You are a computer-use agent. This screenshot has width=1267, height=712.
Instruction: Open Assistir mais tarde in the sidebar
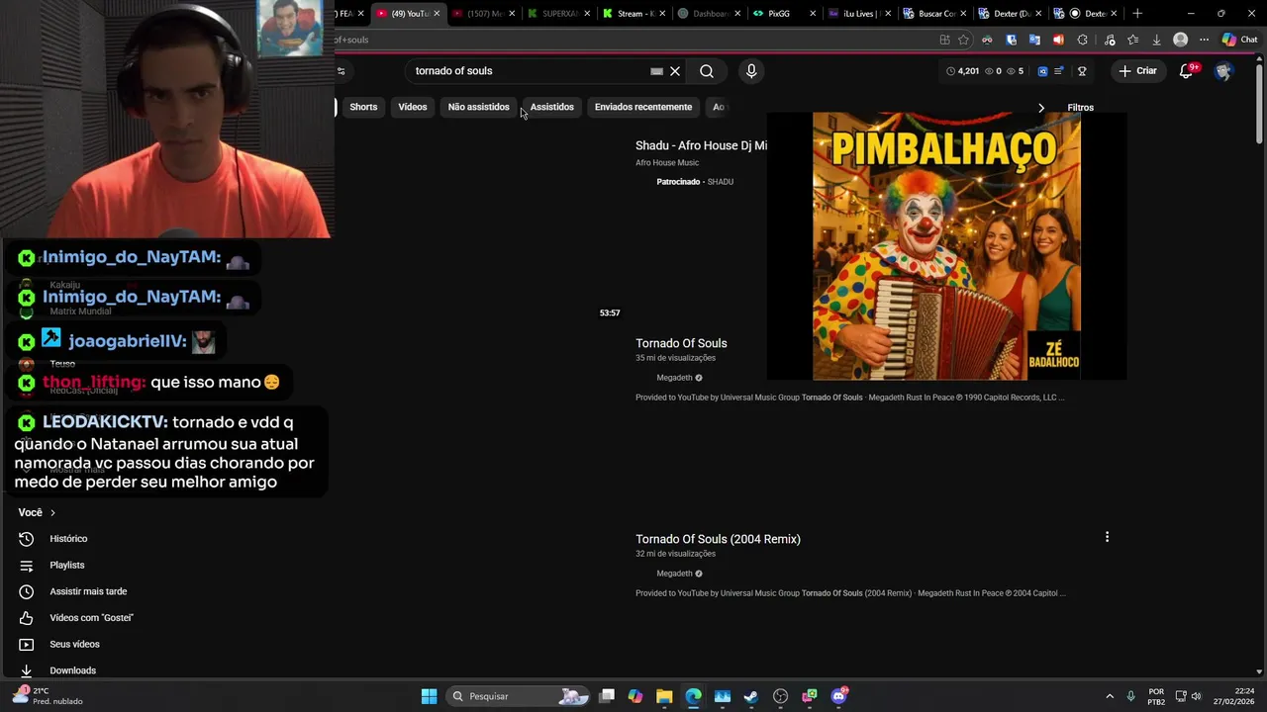click(x=88, y=591)
